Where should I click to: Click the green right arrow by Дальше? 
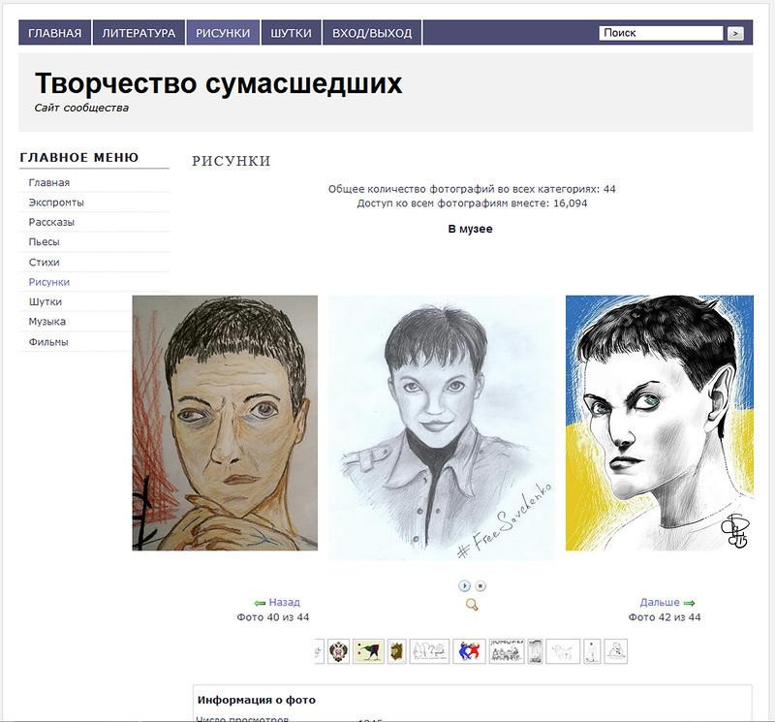click(689, 604)
